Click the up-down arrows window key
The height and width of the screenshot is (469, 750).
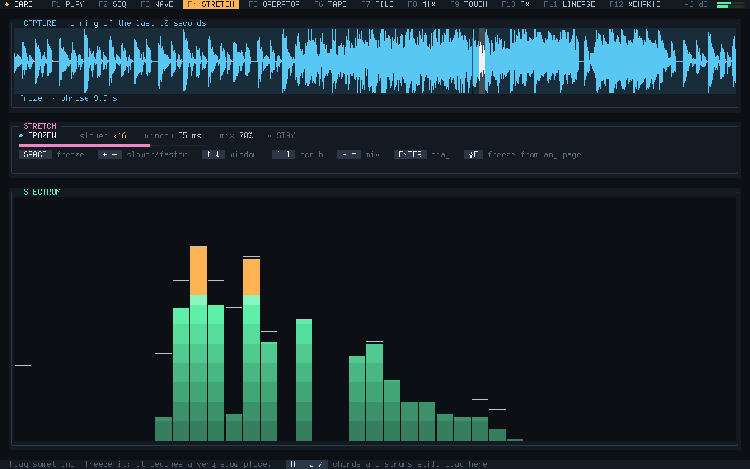pyautogui.click(x=213, y=155)
